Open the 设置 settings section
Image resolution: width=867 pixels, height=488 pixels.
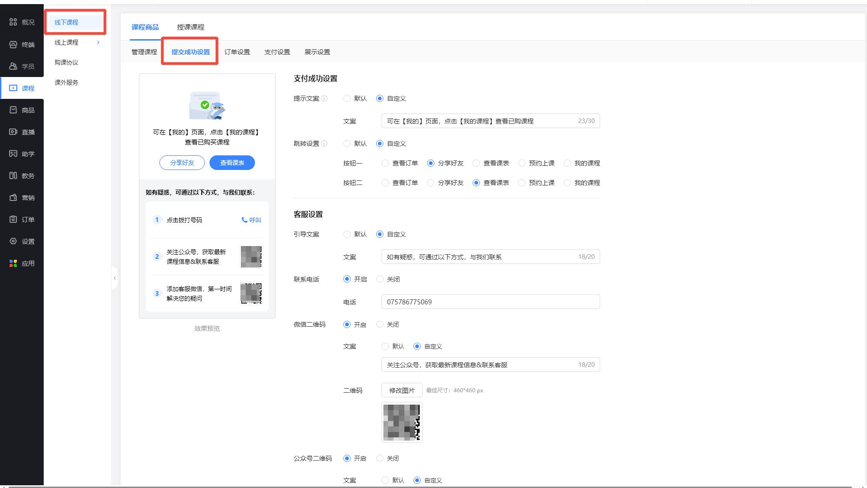click(x=21, y=241)
